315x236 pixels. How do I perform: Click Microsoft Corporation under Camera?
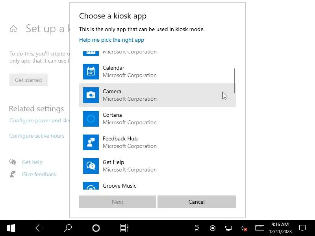130,99
